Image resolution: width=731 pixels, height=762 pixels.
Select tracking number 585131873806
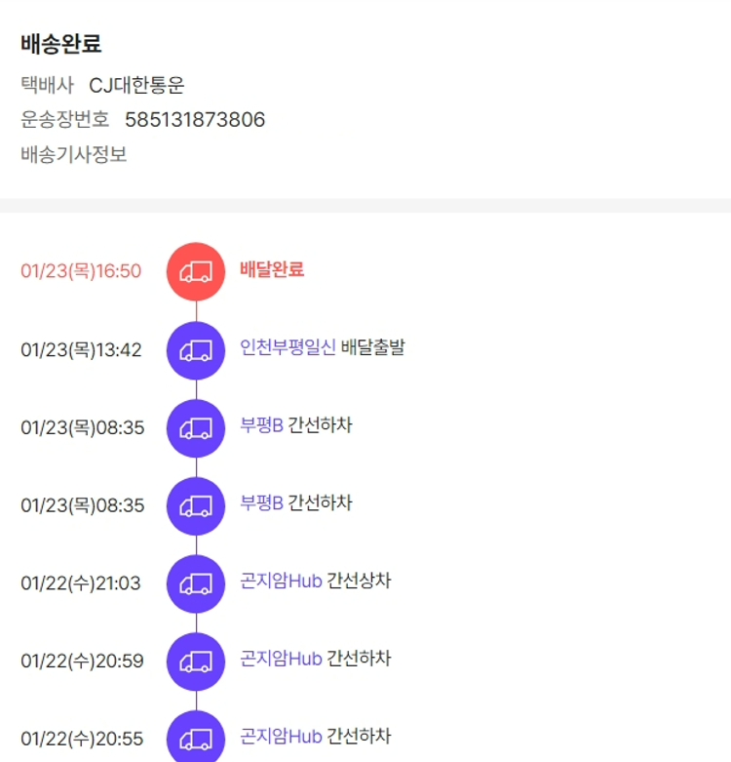pyautogui.click(x=195, y=120)
